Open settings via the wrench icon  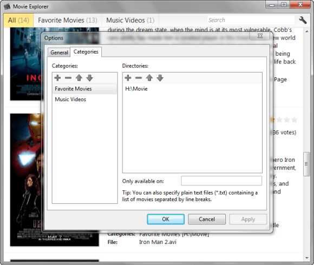pos(303,20)
